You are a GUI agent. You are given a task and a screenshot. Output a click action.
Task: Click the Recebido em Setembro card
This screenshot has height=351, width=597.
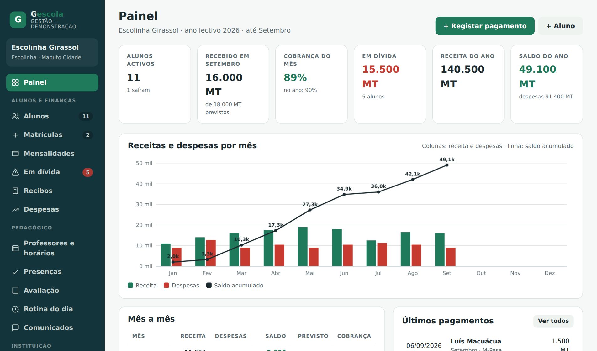[233, 84]
